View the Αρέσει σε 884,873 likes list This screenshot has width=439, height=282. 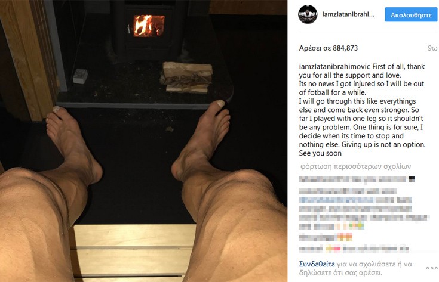point(329,48)
